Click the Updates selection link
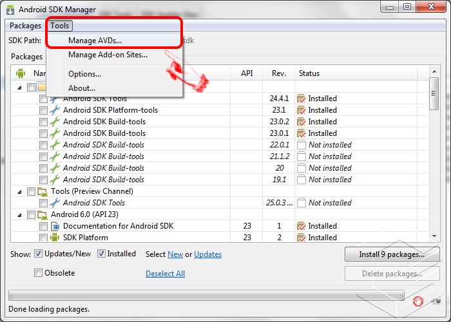 pyautogui.click(x=207, y=254)
